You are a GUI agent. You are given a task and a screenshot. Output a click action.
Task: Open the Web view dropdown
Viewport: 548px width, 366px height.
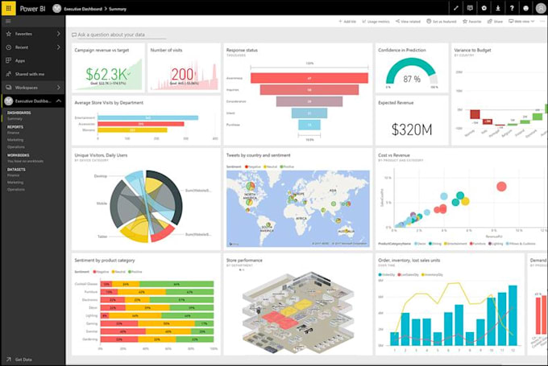coord(521,21)
